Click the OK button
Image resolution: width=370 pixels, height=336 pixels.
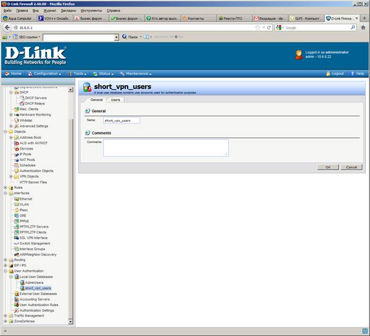coord(328,167)
